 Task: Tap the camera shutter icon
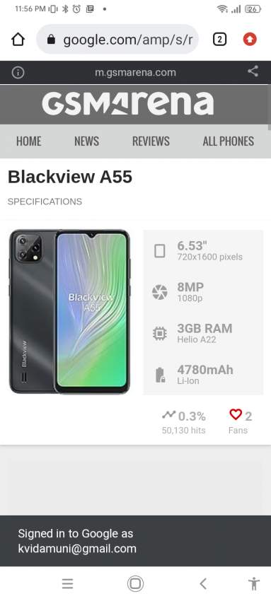(159, 293)
